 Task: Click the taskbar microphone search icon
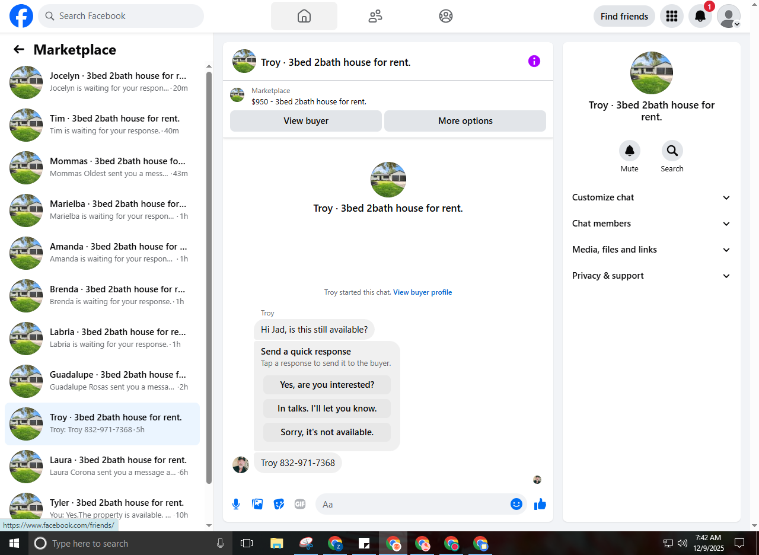tap(221, 543)
